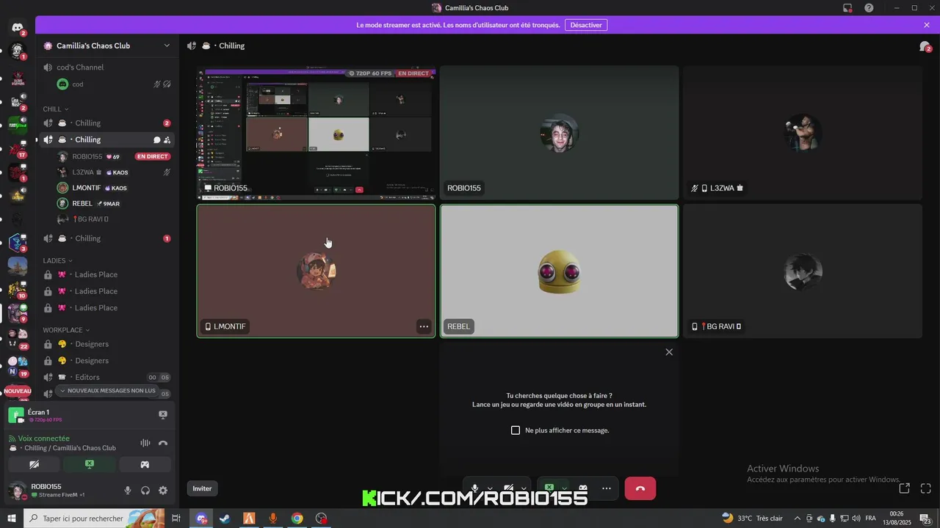The height and width of the screenshot is (528, 940).
Task: Open Google Chrome from the taskbar
Action: [x=297, y=518]
